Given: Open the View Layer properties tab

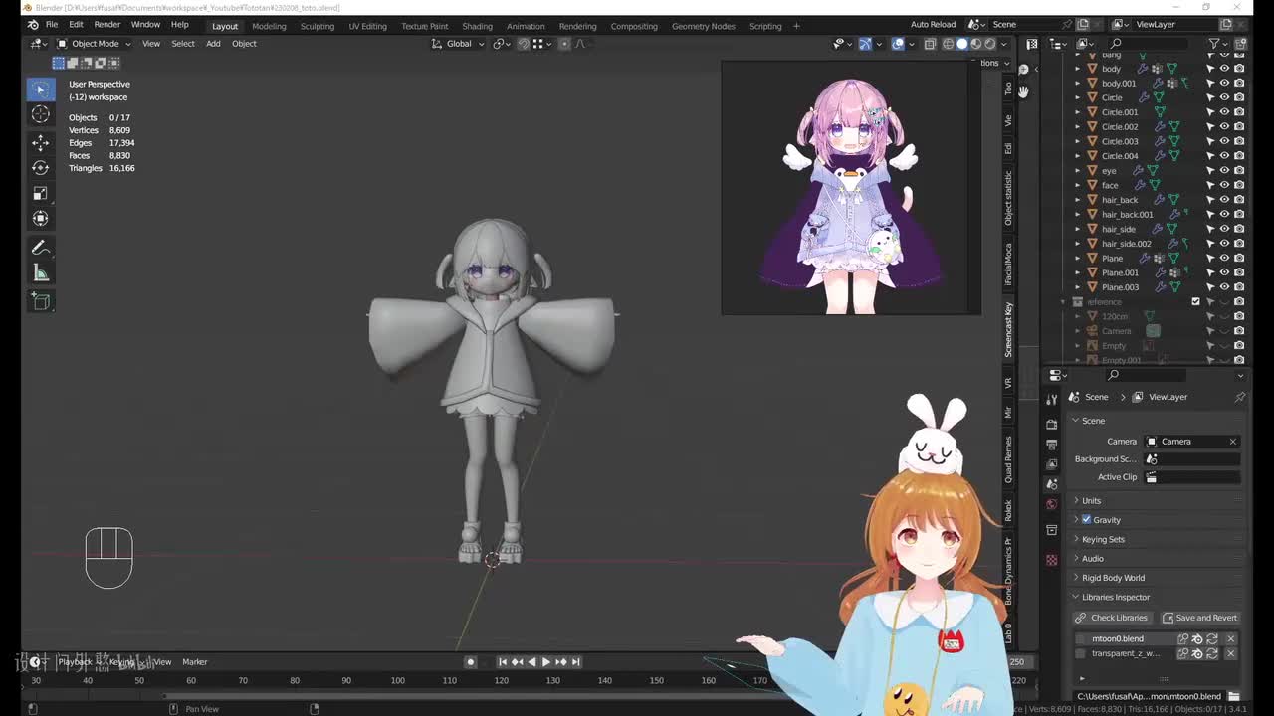Looking at the screenshot, I should 1052,464.
